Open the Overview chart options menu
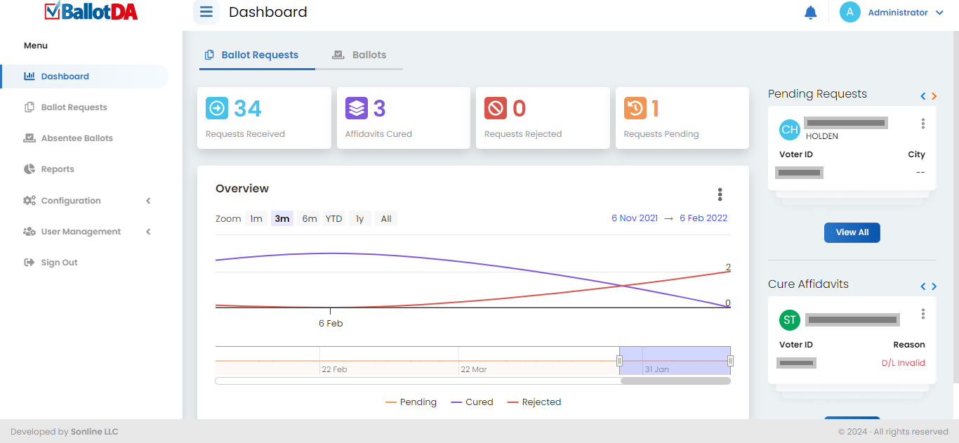The height and width of the screenshot is (443, 959). click(720, 194)
